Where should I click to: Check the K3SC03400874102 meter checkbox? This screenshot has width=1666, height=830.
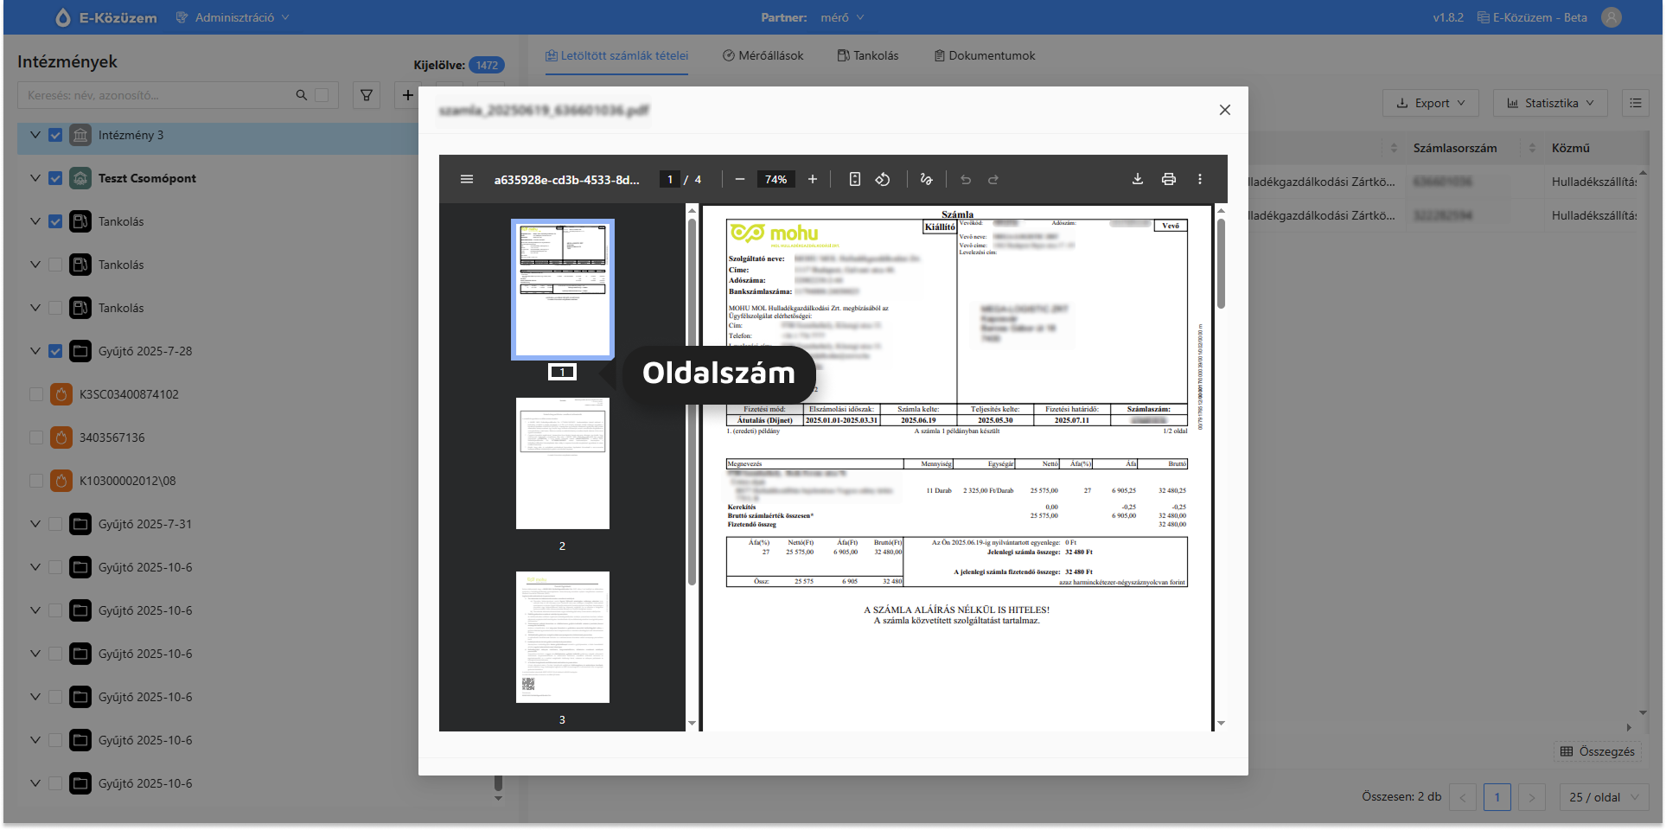(x=36, y=394)
